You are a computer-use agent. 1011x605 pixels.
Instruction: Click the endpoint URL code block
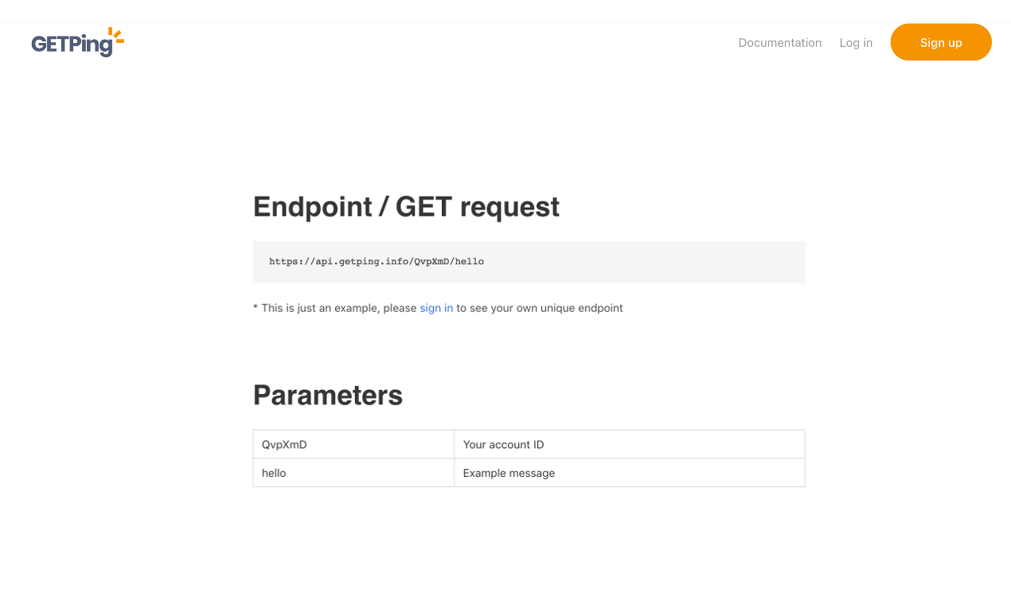pos(528,261)
